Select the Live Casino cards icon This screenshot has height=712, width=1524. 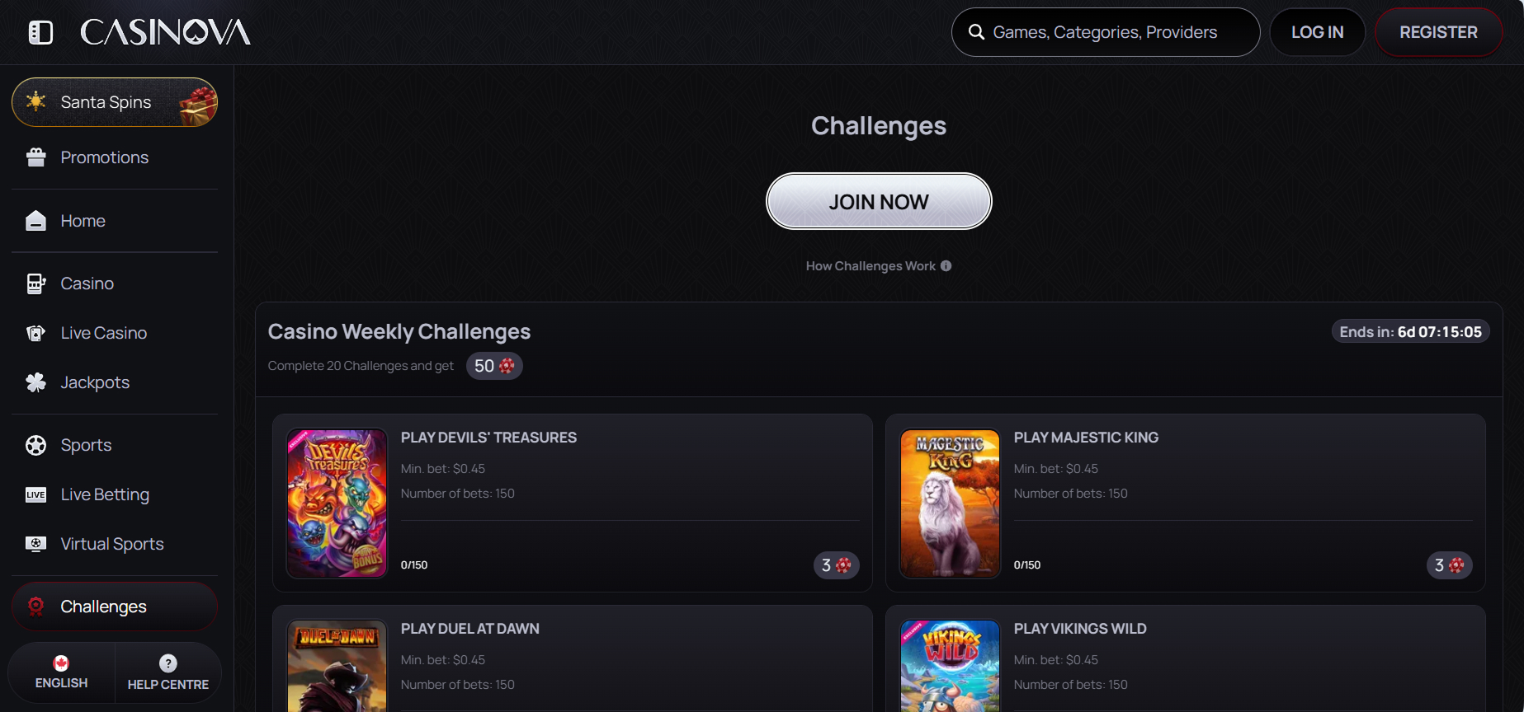point(35,333)
